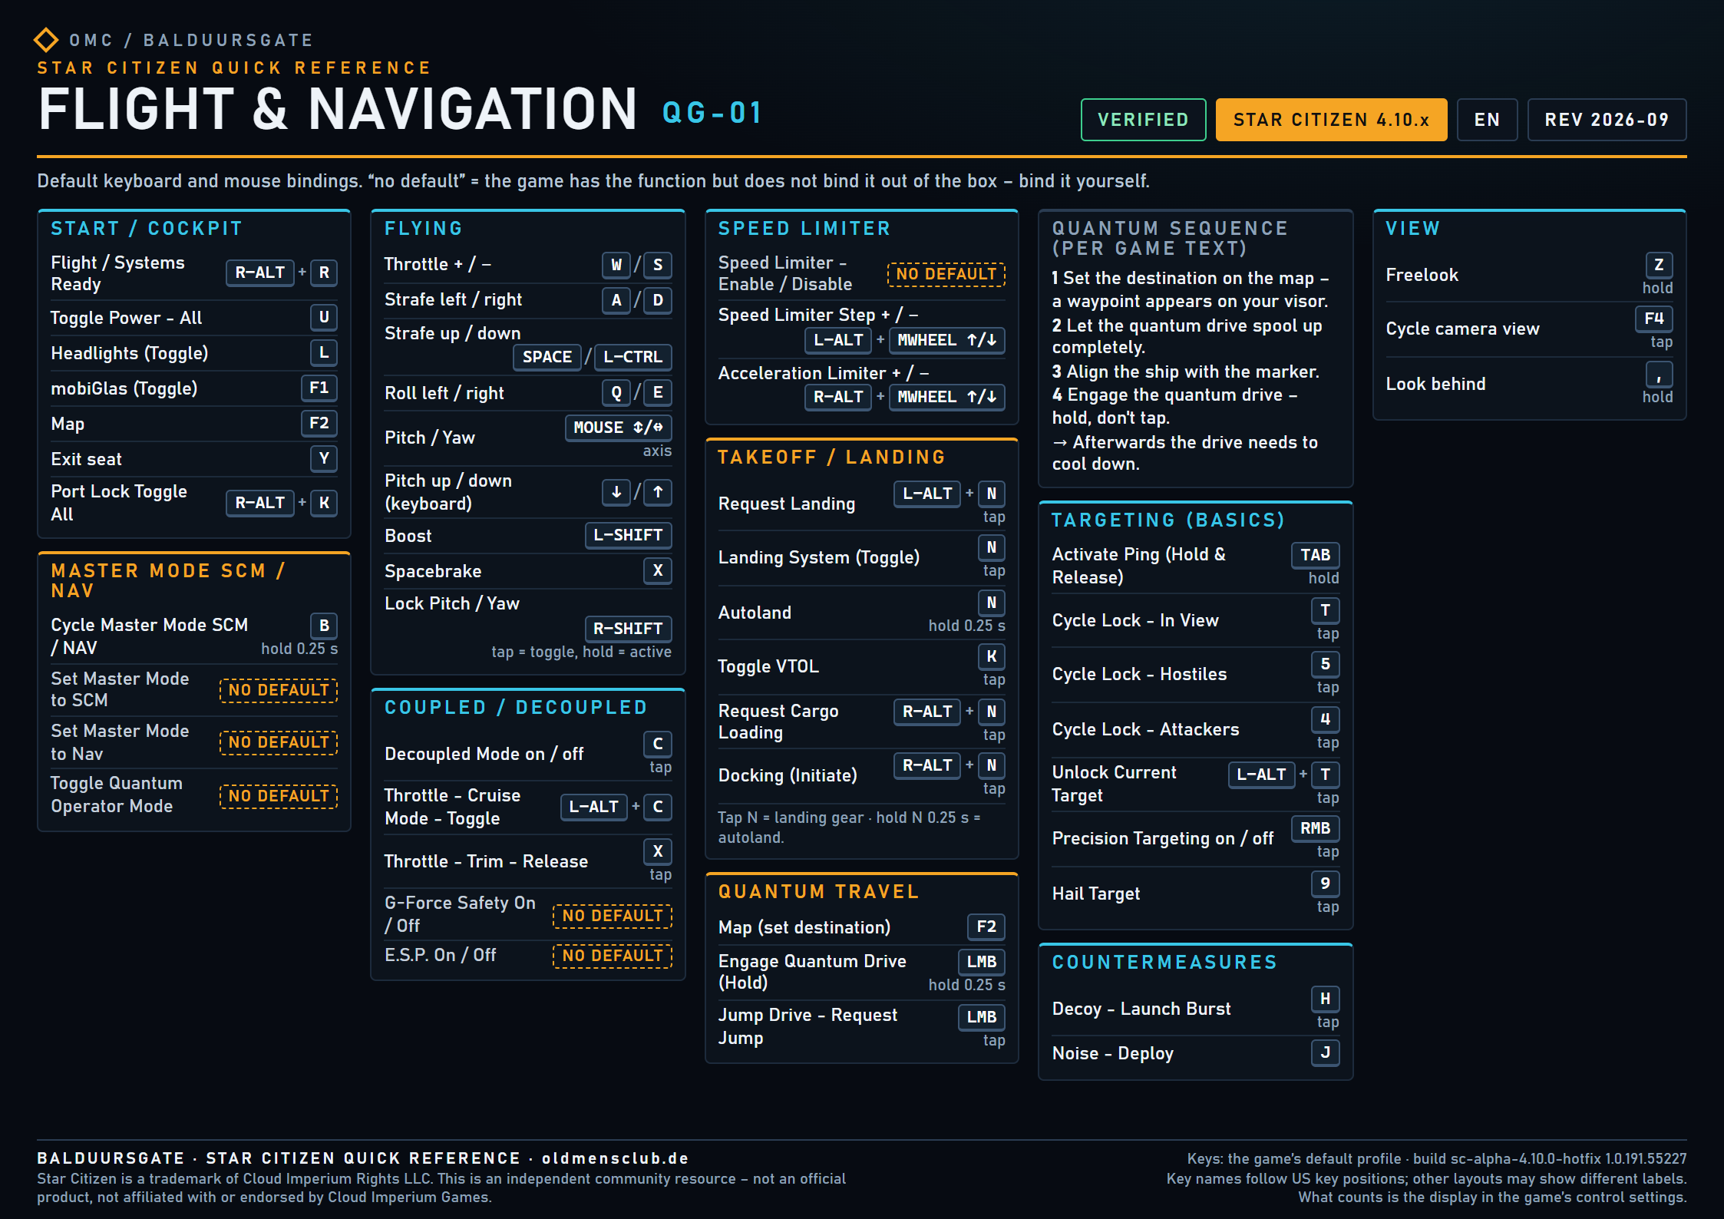Click the START / COCKPIT section heading
The image size is (1724, 1219).
[147, 229]
